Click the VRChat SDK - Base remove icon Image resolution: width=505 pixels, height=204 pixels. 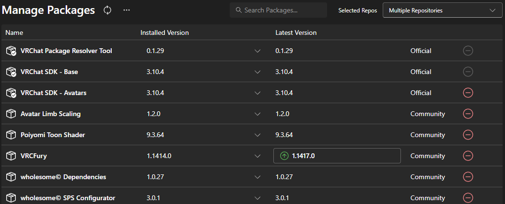[x=468, y=72]
